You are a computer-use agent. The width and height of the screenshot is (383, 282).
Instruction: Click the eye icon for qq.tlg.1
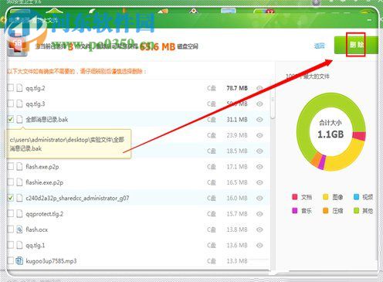tap(259, 245)
